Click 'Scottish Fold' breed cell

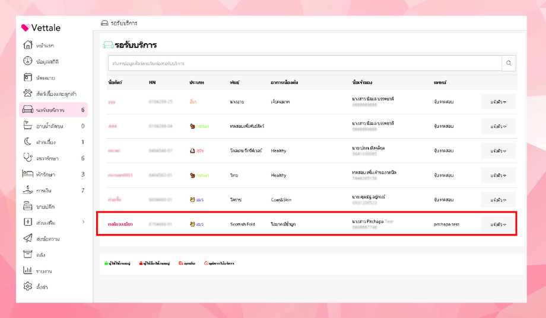[242, 224]
